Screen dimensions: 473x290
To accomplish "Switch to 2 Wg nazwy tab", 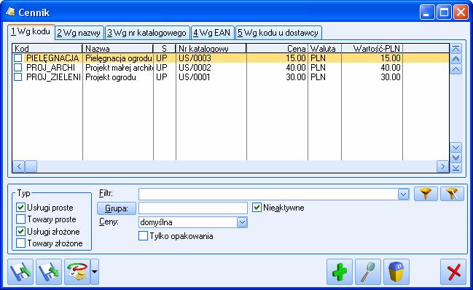I will click(79, 33).
